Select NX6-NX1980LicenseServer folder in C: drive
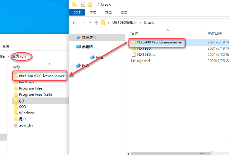 (x=42, y=76)
